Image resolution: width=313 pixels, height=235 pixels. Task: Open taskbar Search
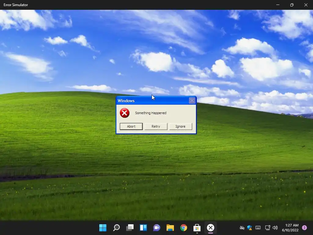tap(116, 228)
